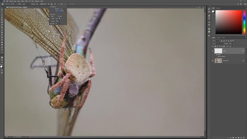Switch to the Paths tab
The width and height of the screenshot is (247, 139).
tap(223, 38)
